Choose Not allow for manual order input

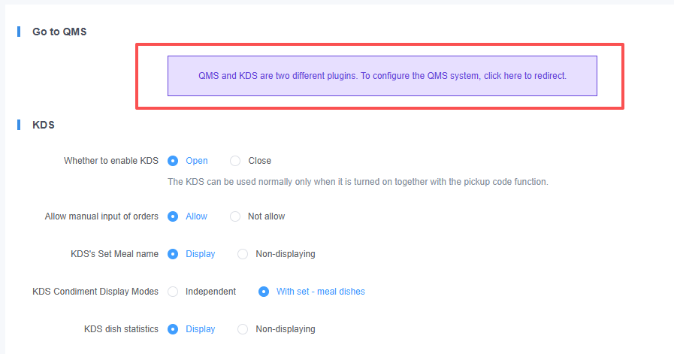[235, 216]
